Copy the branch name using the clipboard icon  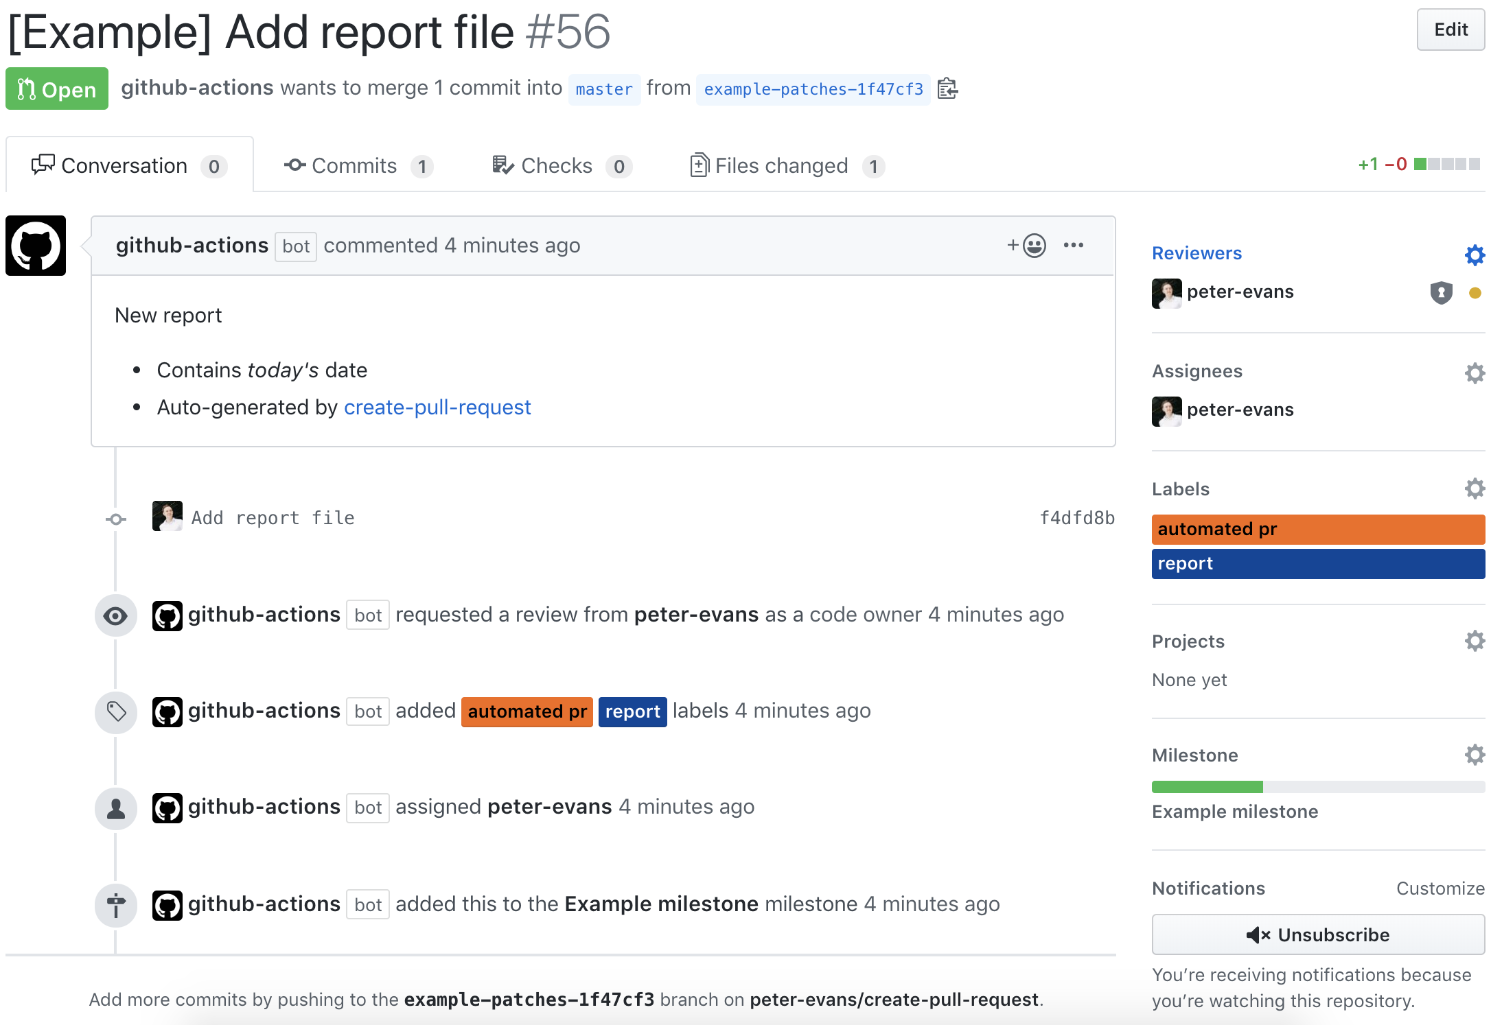948,89
